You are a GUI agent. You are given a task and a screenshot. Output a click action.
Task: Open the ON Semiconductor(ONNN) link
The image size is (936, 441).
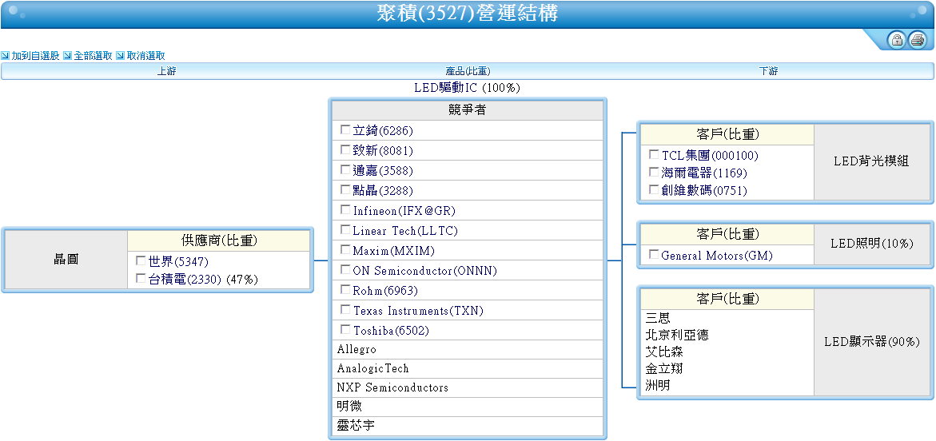click(x=425, y=271)
